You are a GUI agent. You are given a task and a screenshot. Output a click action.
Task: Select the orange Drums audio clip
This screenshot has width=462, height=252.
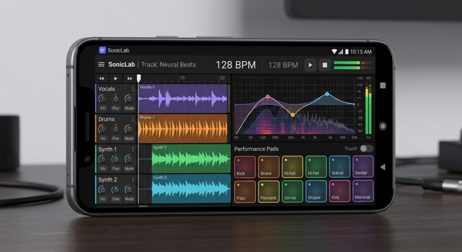pos(183,128)
